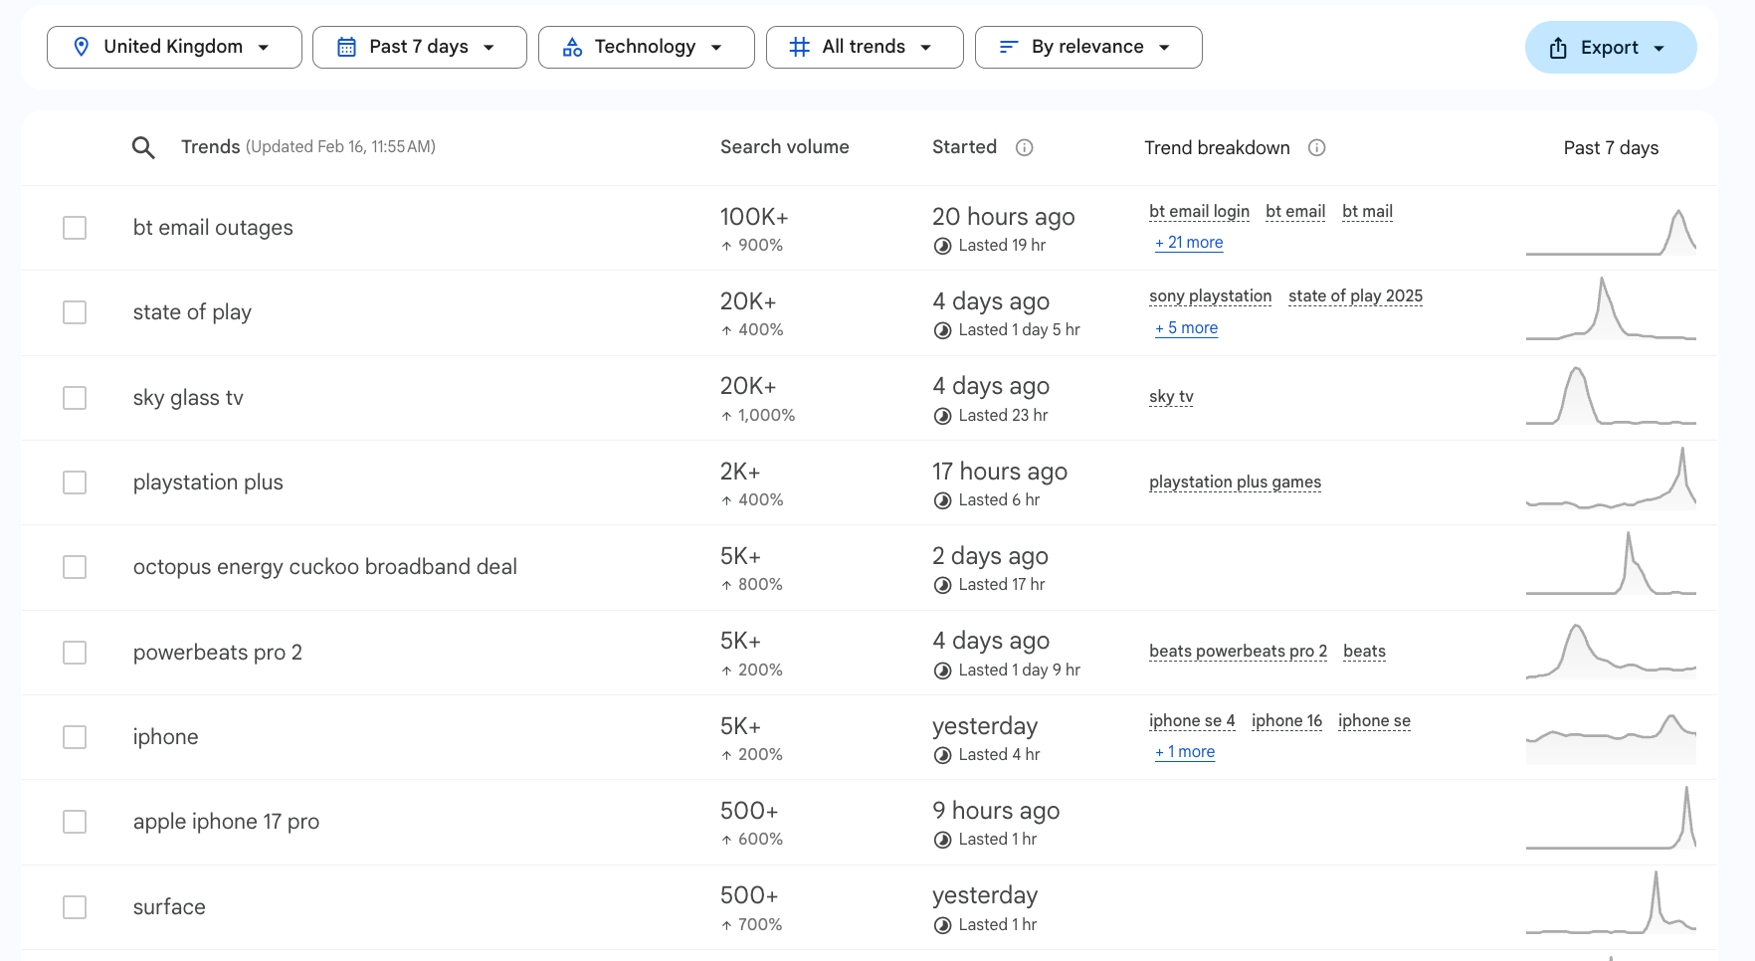Click the Past 7 days column header
The image size is (1755, 961).
1611,148
